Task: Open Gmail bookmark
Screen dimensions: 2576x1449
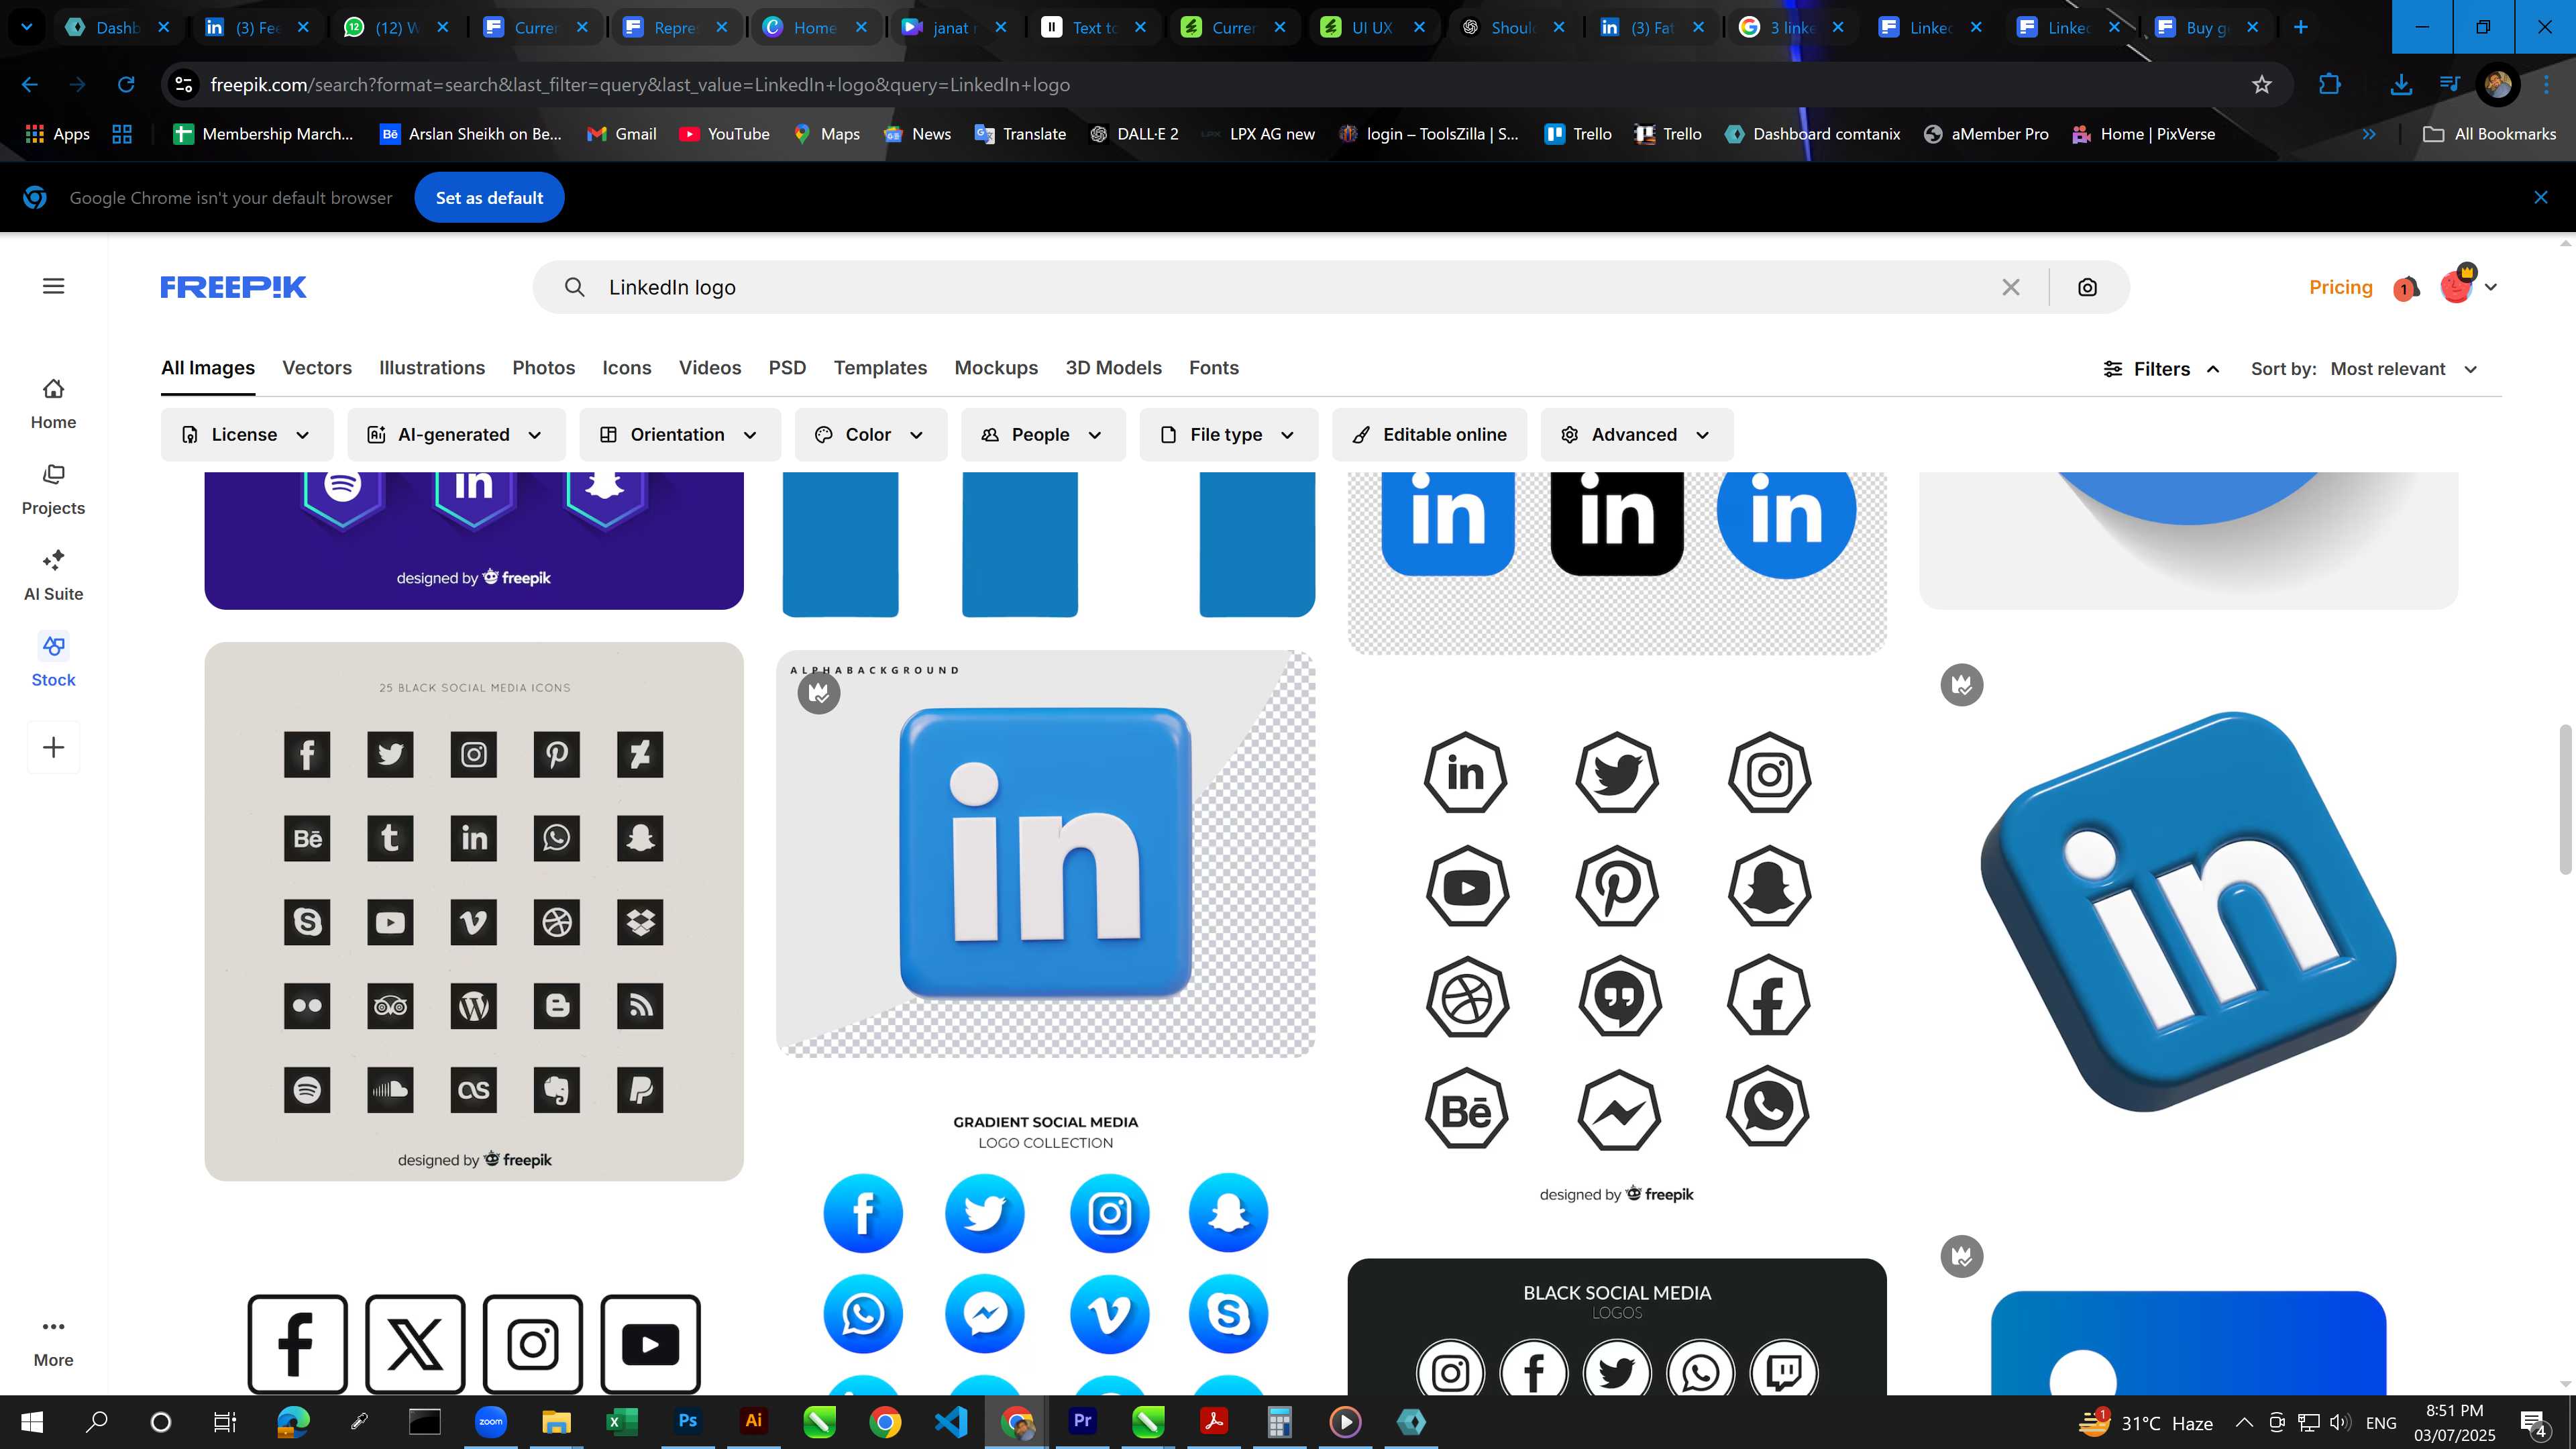Action: coord(621,134)
